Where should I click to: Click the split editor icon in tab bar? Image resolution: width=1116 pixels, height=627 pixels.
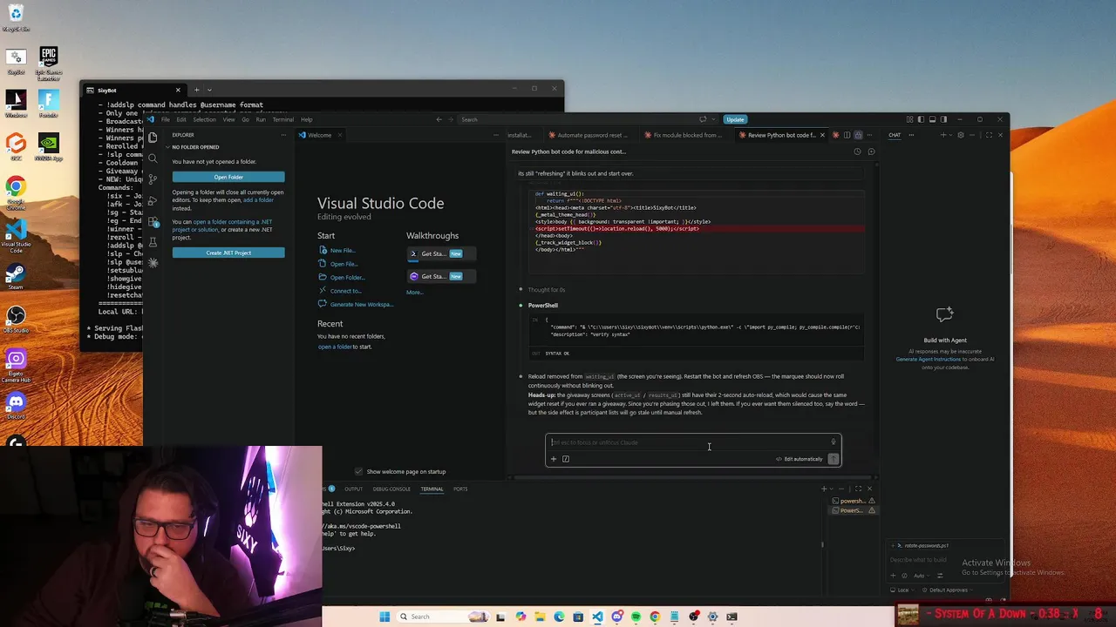[847, 135]
